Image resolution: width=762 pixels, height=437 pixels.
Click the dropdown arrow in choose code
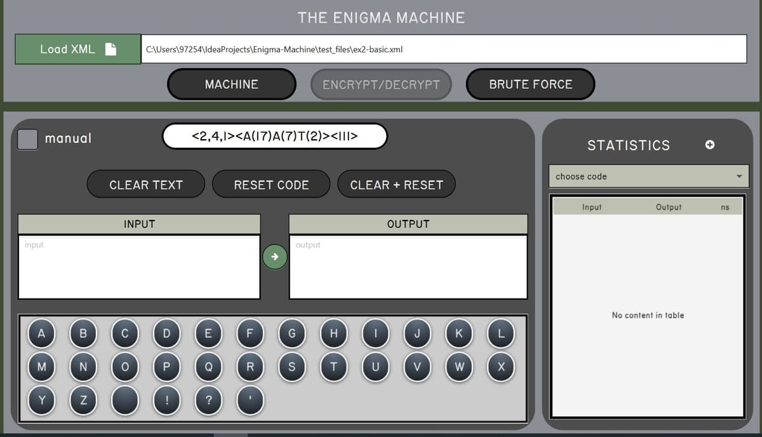(739, 176)
